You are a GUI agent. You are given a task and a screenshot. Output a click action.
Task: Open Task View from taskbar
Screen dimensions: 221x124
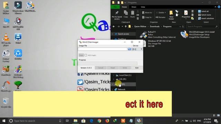[x=67, y=121]
